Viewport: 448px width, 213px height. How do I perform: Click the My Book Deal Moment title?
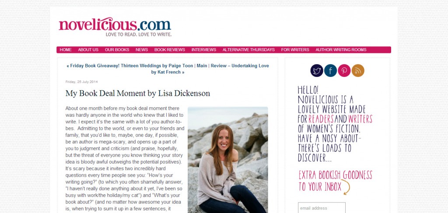[138, 93]
